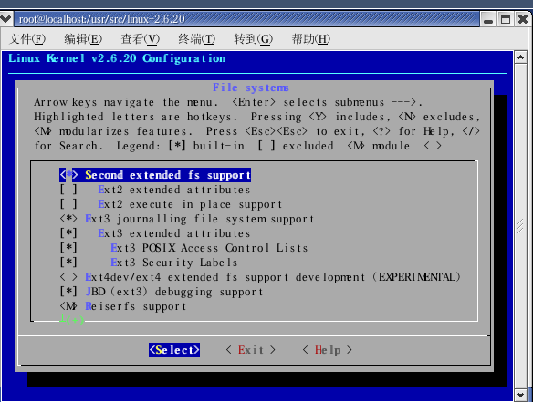533x402 pixels.
Task: Enable Ext4dev/ext4 extended fs support
Action: [x=68, y=277]
